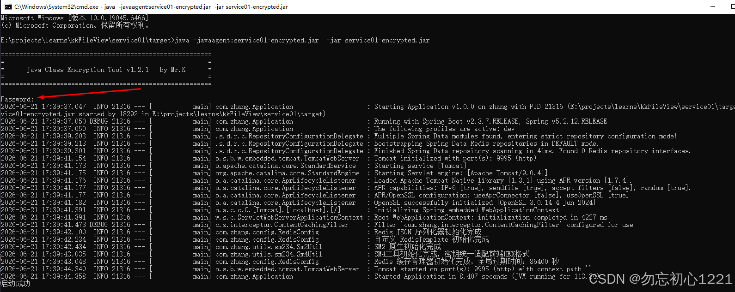Click 'Initializing Spring embedded WebApplicationContext' message
735x292 pixels.
466,210
